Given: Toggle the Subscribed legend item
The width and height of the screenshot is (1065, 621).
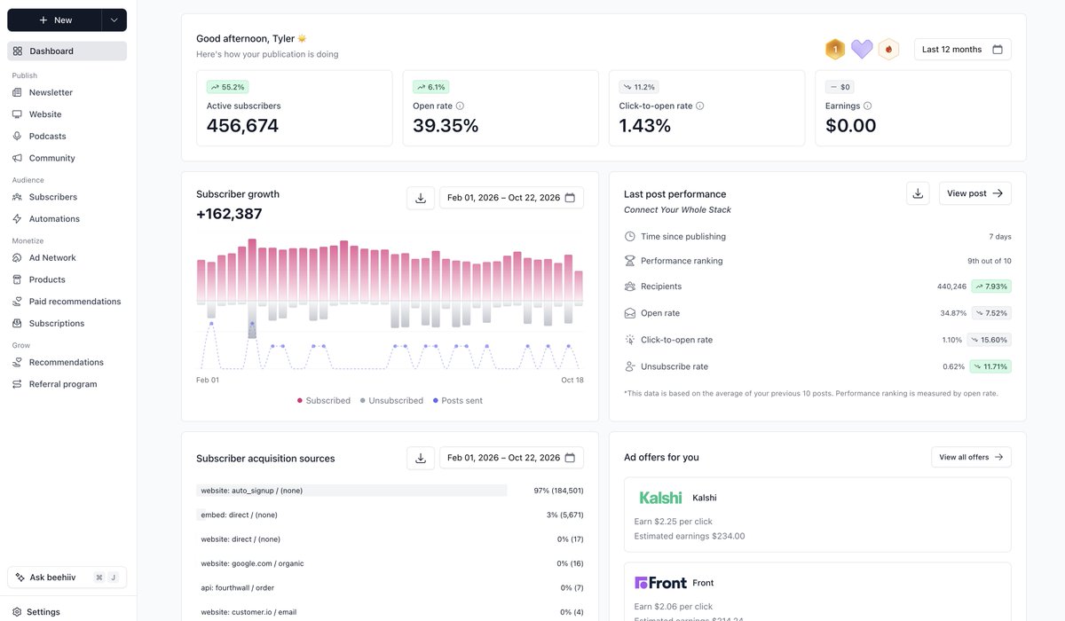Looking at the screenshot, I should click(324, 401).
